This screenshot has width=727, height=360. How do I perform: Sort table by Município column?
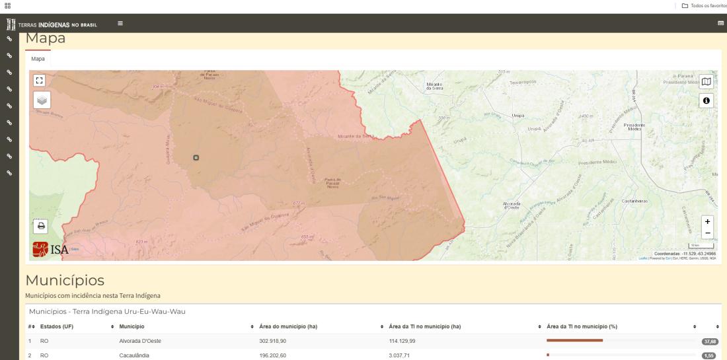pyautogui.click(x=132, y=326)
